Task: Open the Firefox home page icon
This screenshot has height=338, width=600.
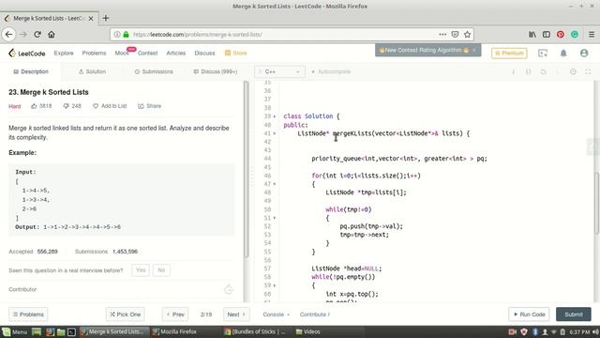Action: 52,35
